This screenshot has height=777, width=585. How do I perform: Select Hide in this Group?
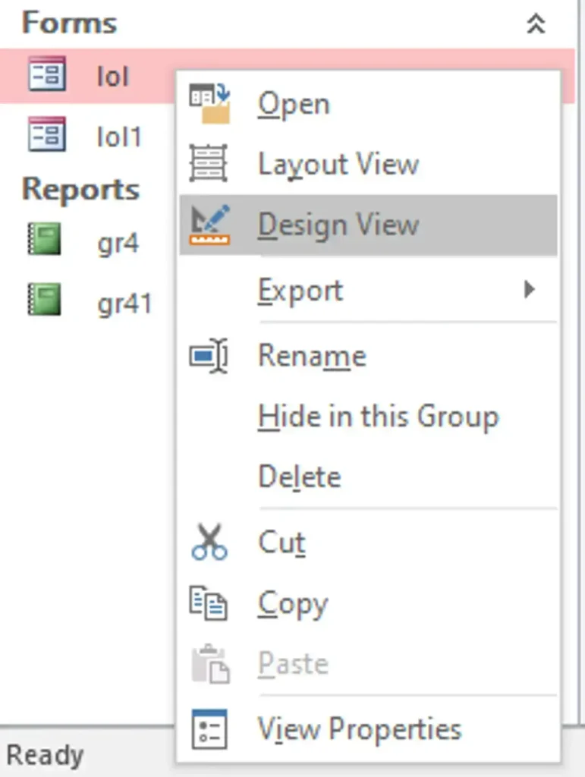point(378,415)
